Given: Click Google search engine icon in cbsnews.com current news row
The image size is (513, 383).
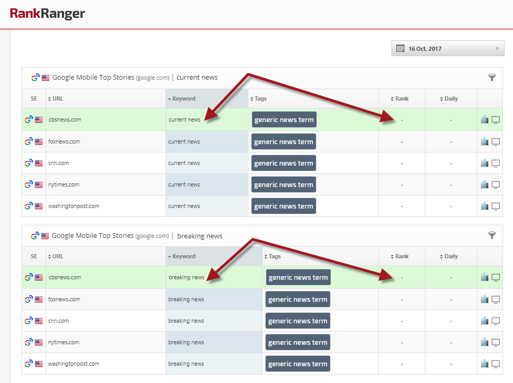Looking at the screenshot, I should pos(29,119).
